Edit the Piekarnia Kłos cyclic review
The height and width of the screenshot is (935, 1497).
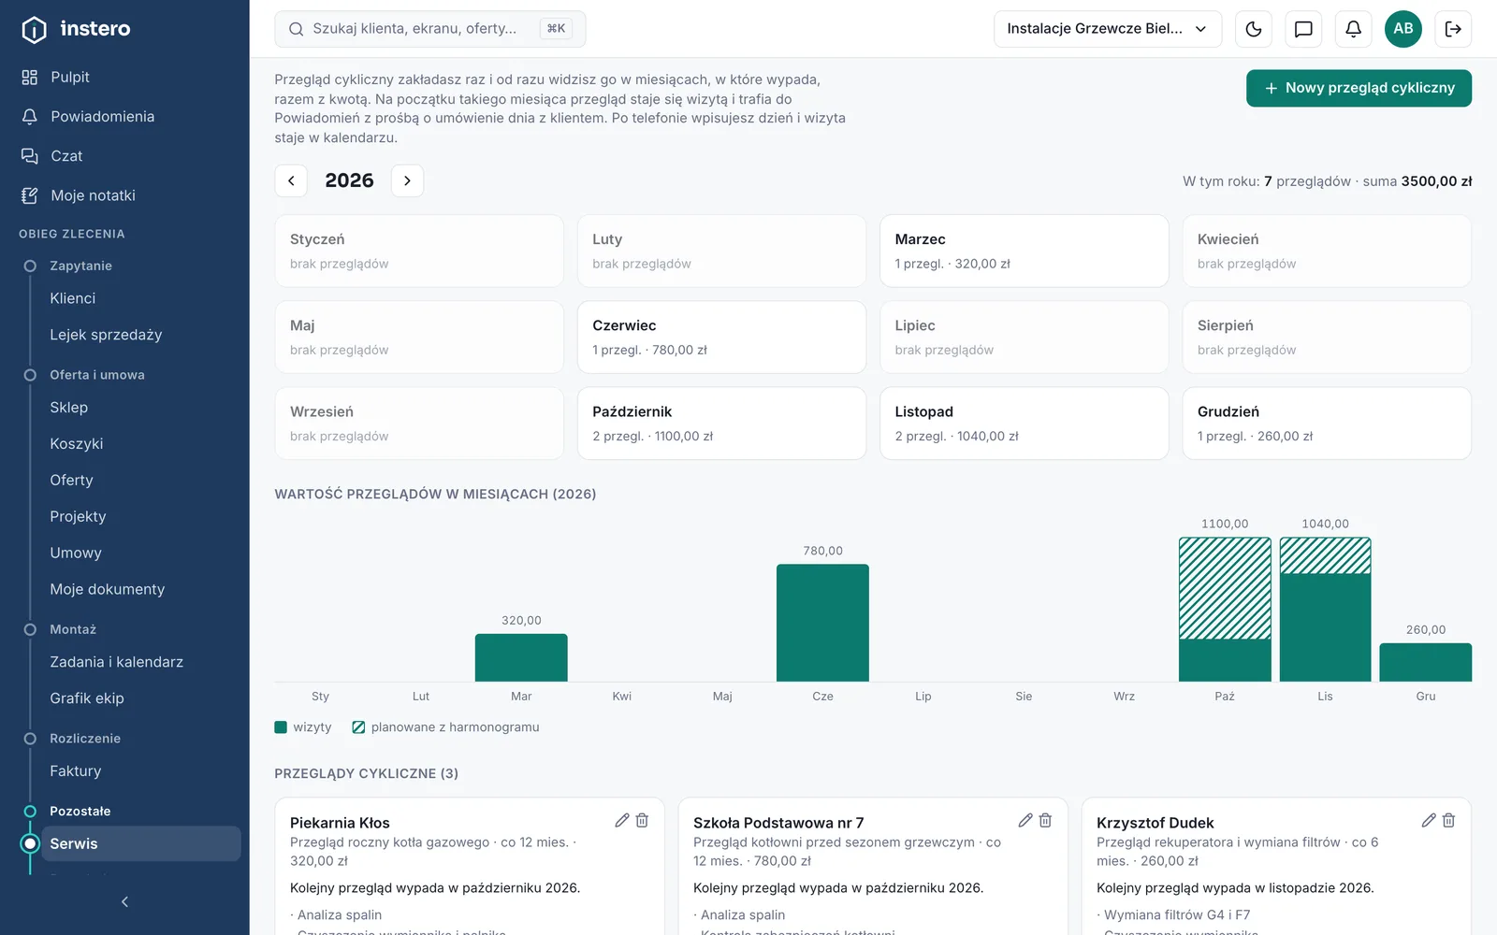point(621,820)
